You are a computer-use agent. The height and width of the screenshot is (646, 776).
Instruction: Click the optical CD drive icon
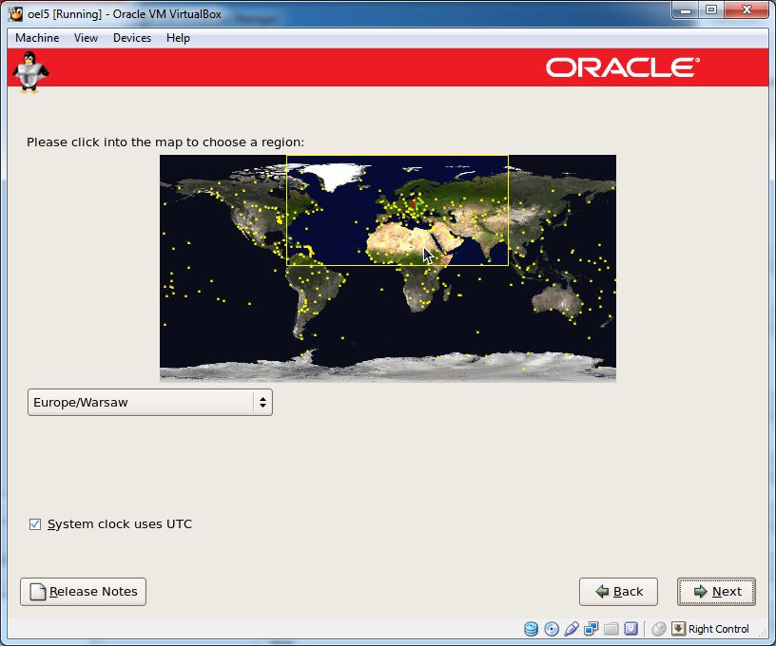coord(552,629)
